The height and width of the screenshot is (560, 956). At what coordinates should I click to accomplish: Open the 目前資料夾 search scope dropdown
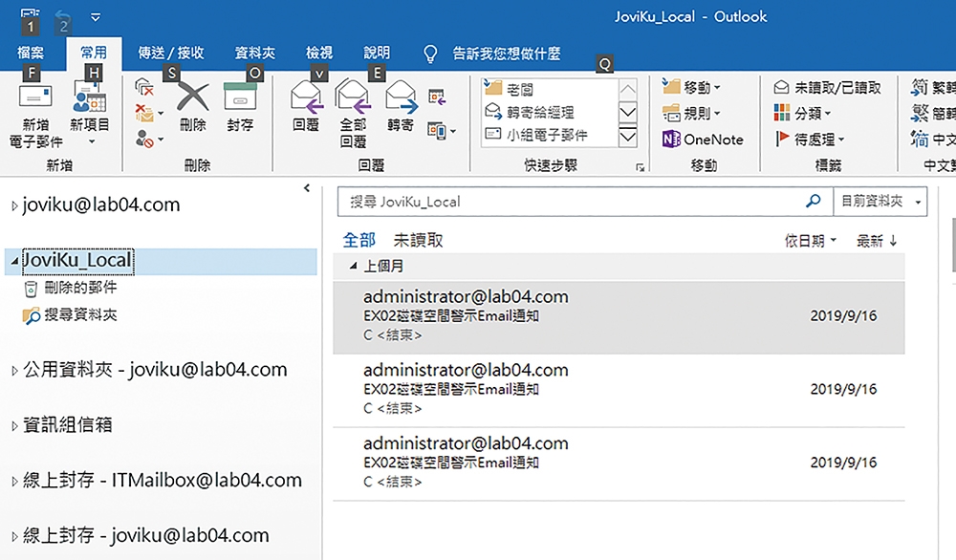(x=880, y=202)
